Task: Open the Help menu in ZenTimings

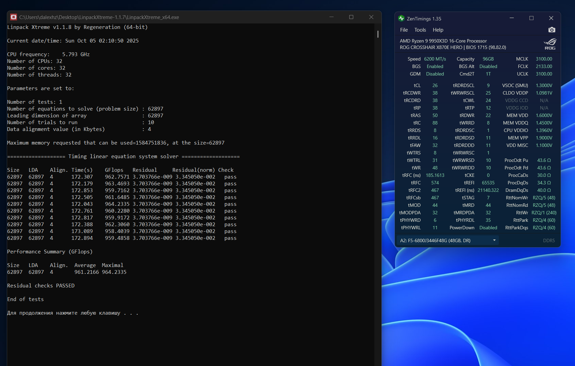Action: point(438,30)
